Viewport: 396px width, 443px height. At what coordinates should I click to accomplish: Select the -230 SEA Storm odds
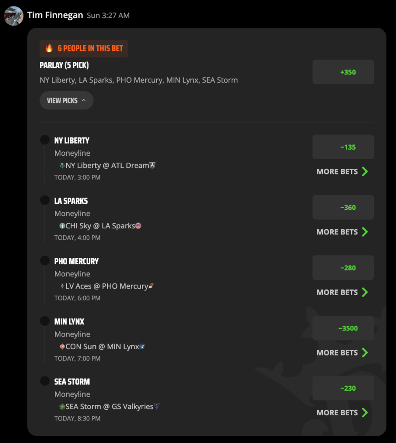point(343,388)
